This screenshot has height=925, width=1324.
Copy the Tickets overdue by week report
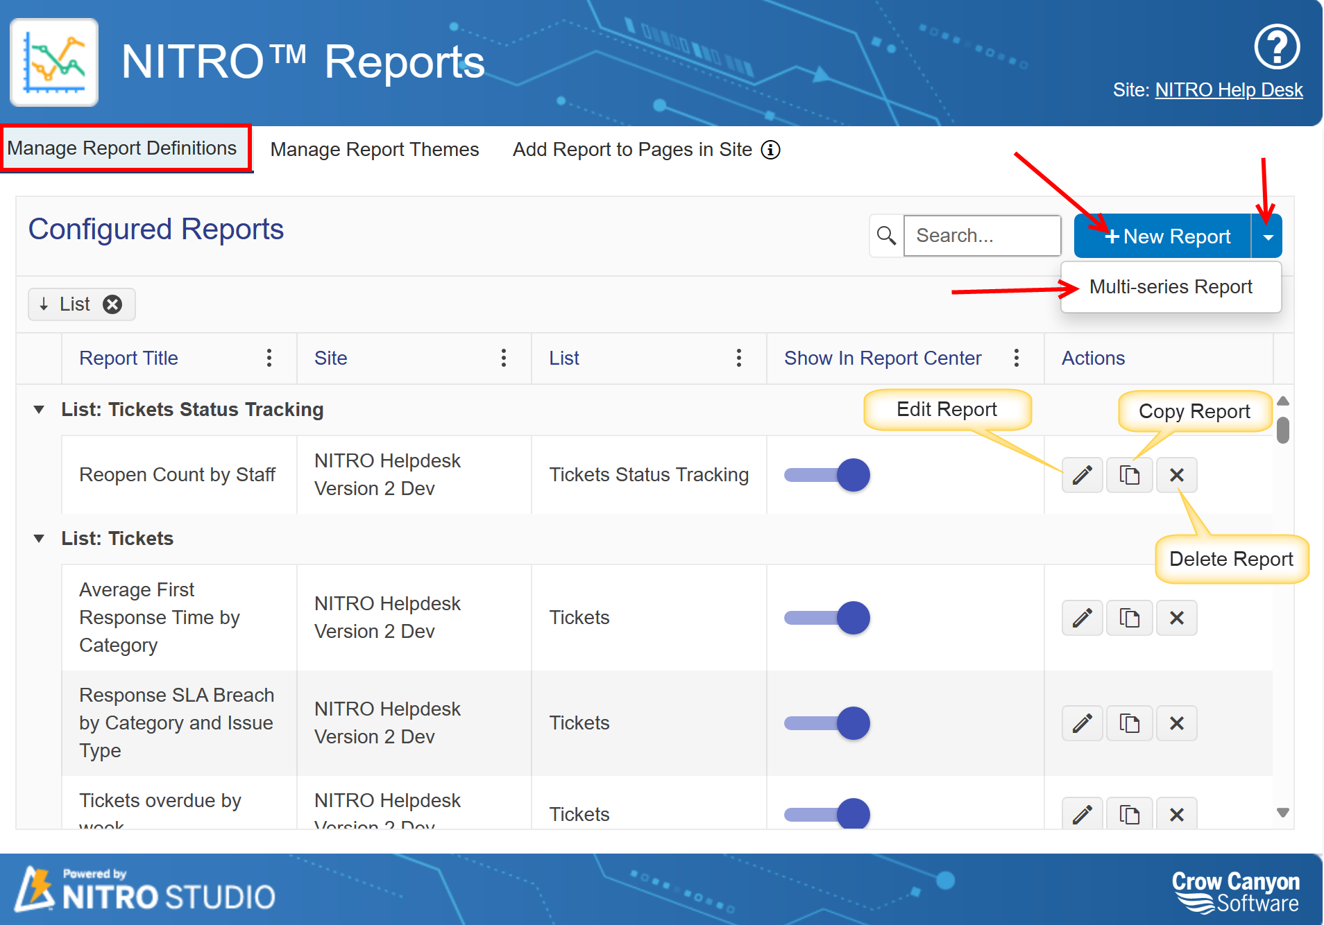1129,814
